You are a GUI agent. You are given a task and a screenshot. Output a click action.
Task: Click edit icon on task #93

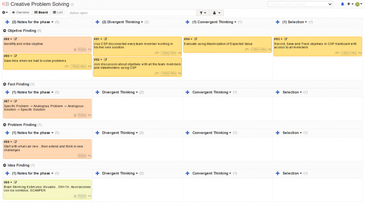click(286, 39)
